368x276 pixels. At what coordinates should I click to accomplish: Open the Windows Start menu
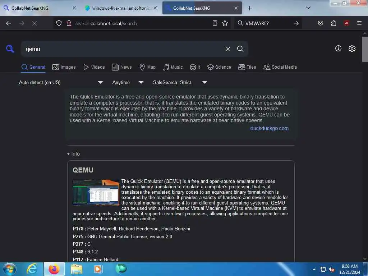pyautogui.click(x=9, y=269)
